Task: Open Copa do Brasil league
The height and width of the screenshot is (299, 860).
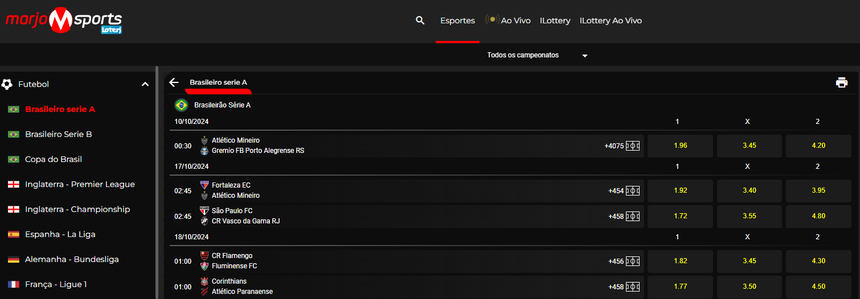Action: click(54, 159)
